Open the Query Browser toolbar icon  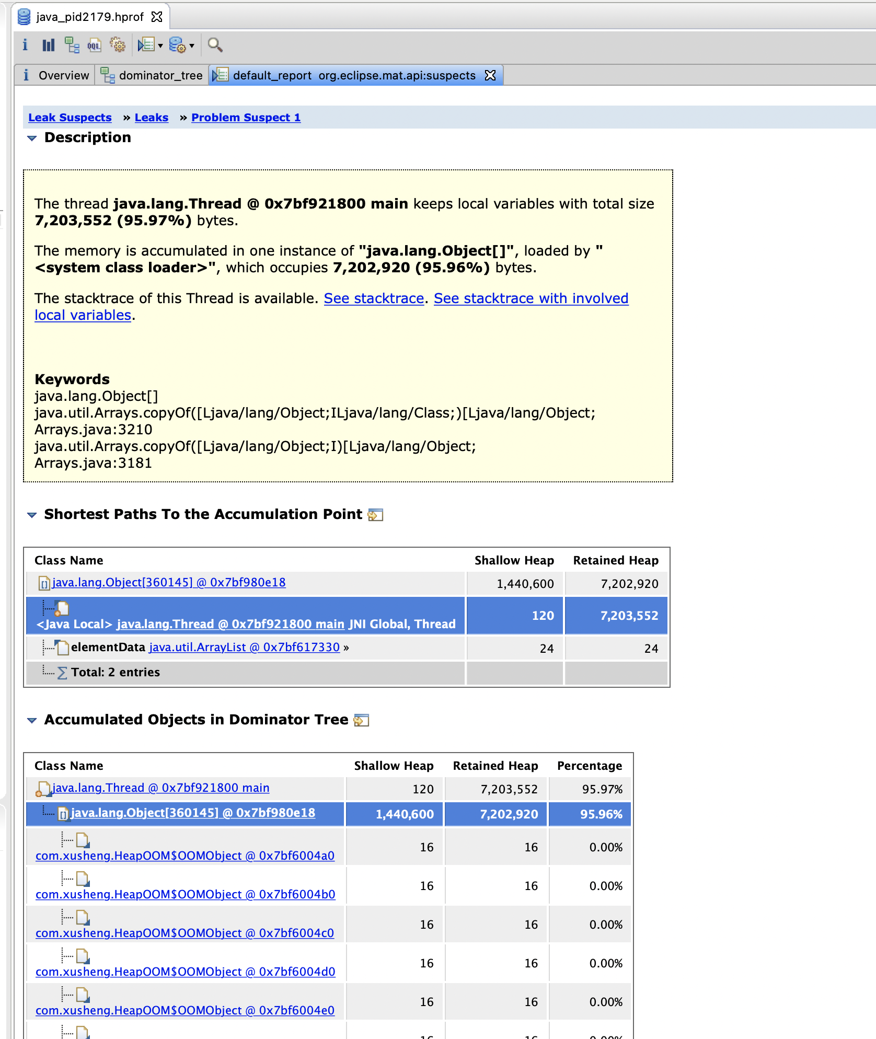click(178, 45)
